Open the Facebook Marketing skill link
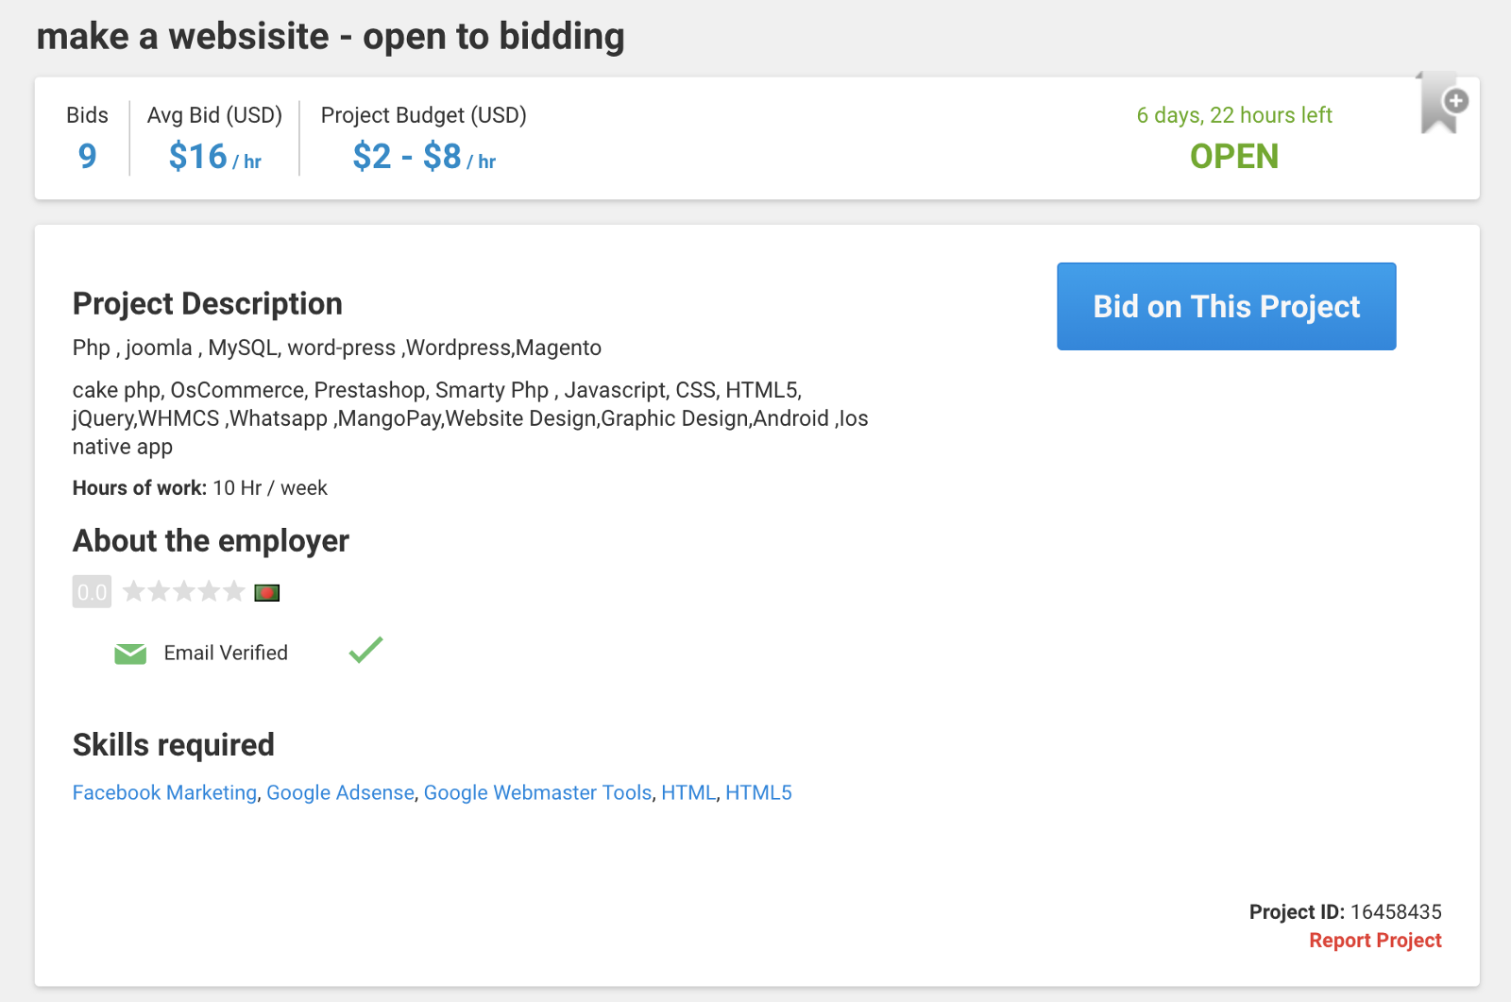 click(164, 792)
